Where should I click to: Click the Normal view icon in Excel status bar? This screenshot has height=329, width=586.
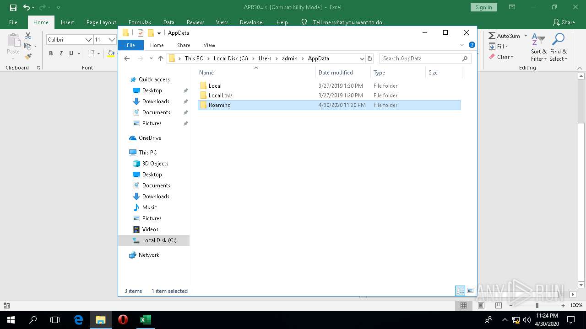pos(463,306)
